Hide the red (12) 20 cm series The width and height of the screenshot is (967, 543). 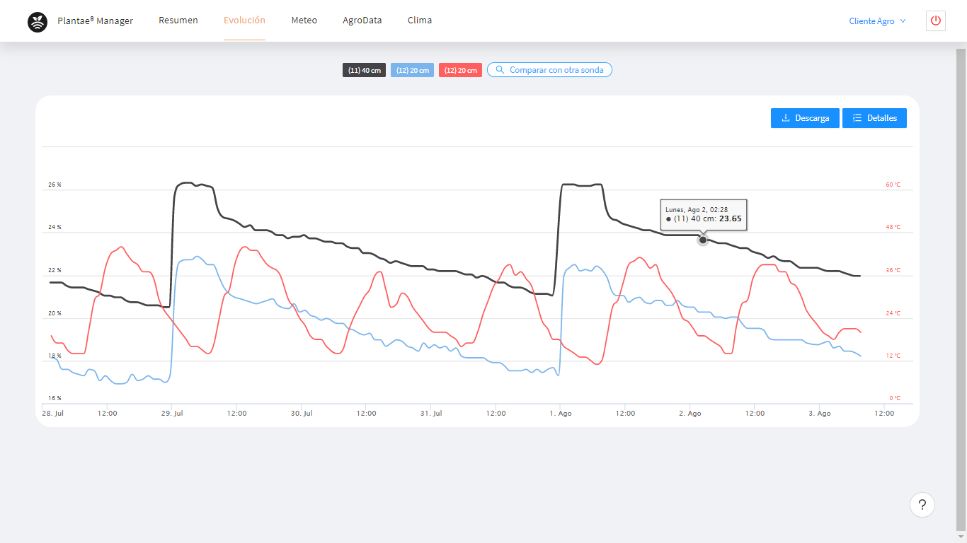460,69
